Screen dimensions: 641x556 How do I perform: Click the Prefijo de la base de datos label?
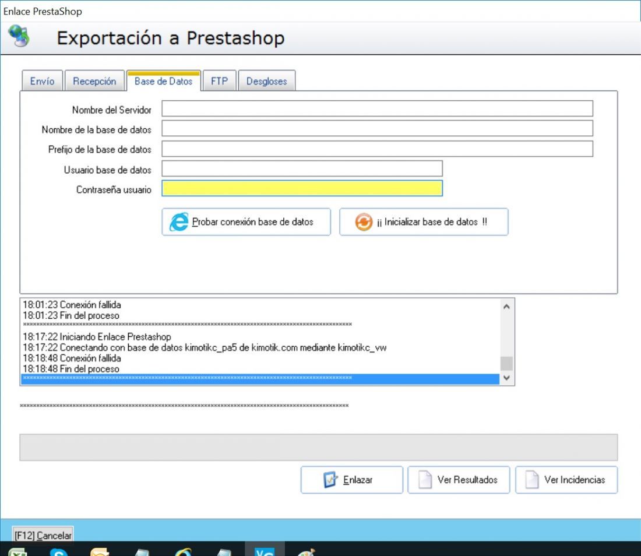click(100, 149)
